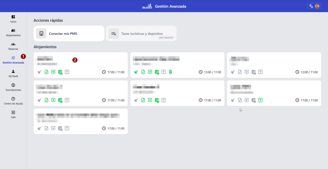This screenshot has width=328, height=169.
Task: Click the clock icon beside 12:00 / 11:00
Action: point(297,72)
